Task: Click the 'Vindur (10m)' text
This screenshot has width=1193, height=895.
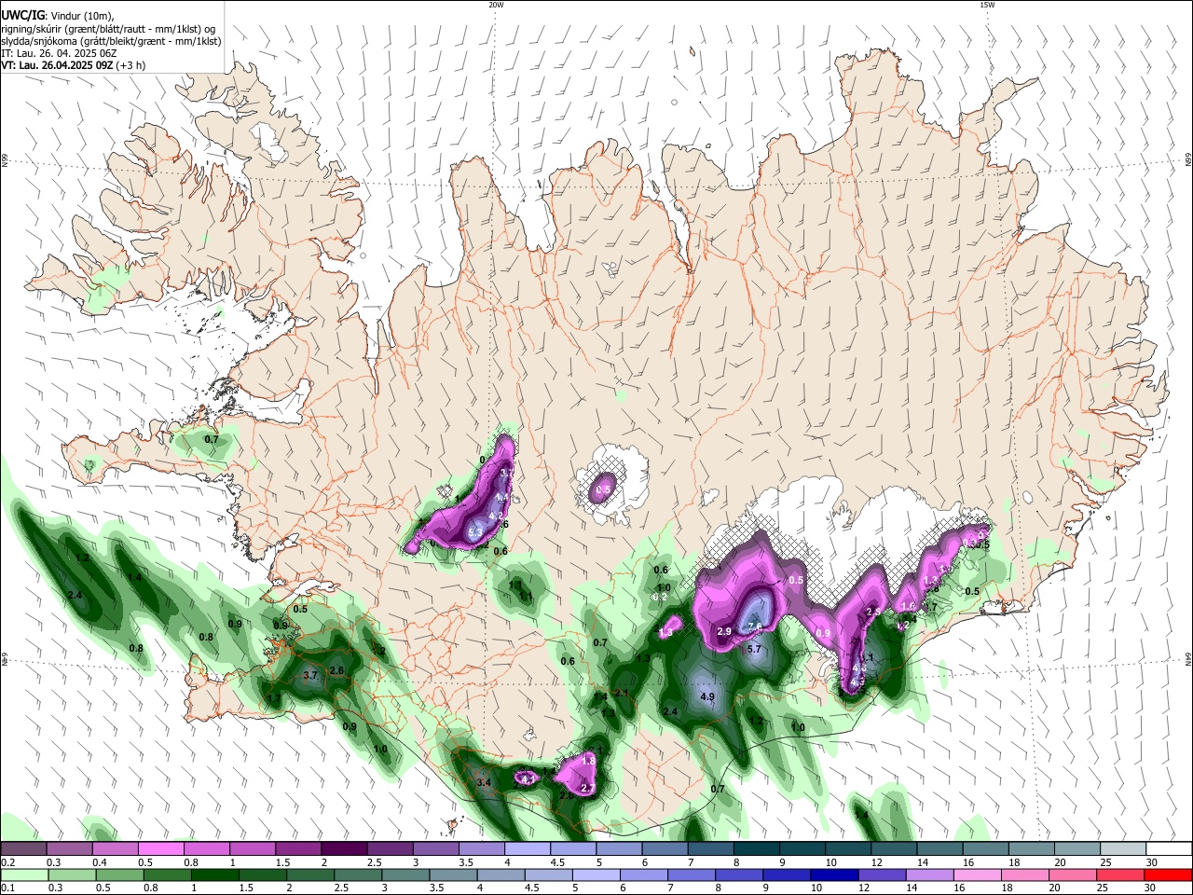Action: click(82, 14)
